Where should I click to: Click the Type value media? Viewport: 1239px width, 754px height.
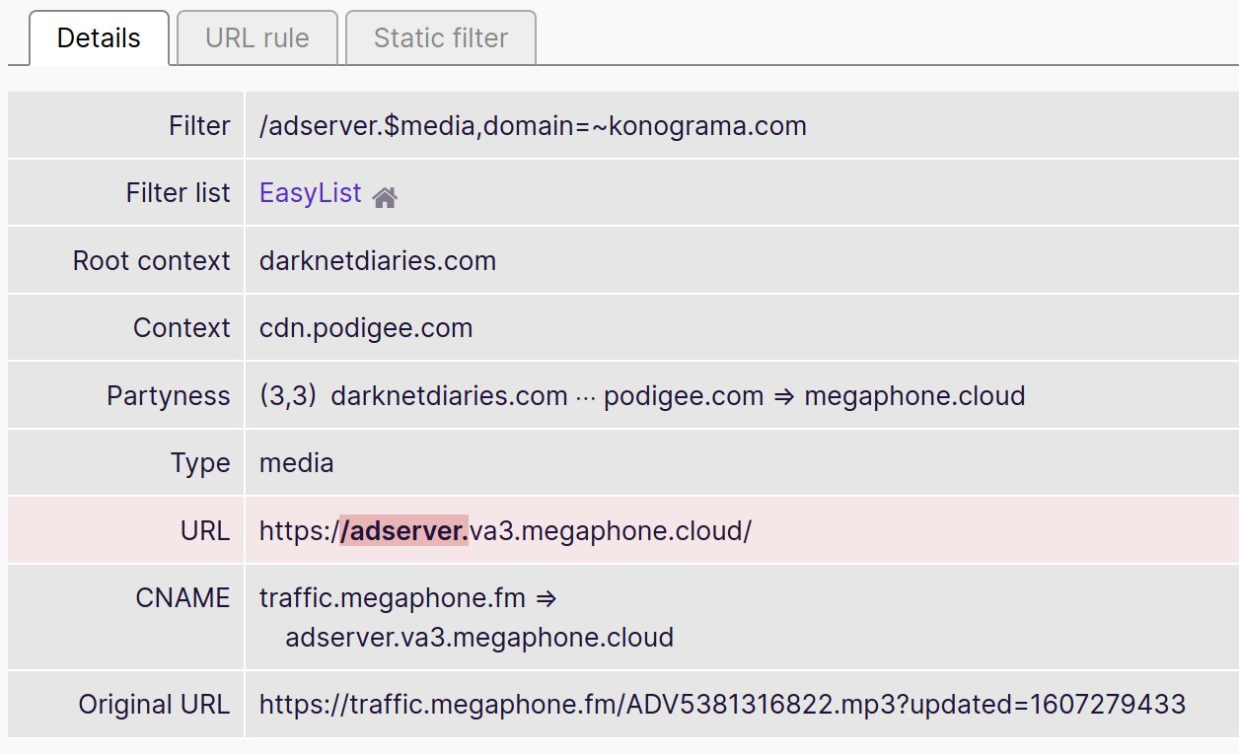pos(297,462)
